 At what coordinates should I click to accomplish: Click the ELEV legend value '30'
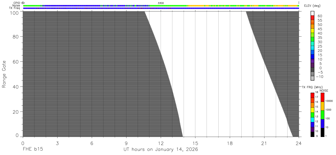pos(320,42)
